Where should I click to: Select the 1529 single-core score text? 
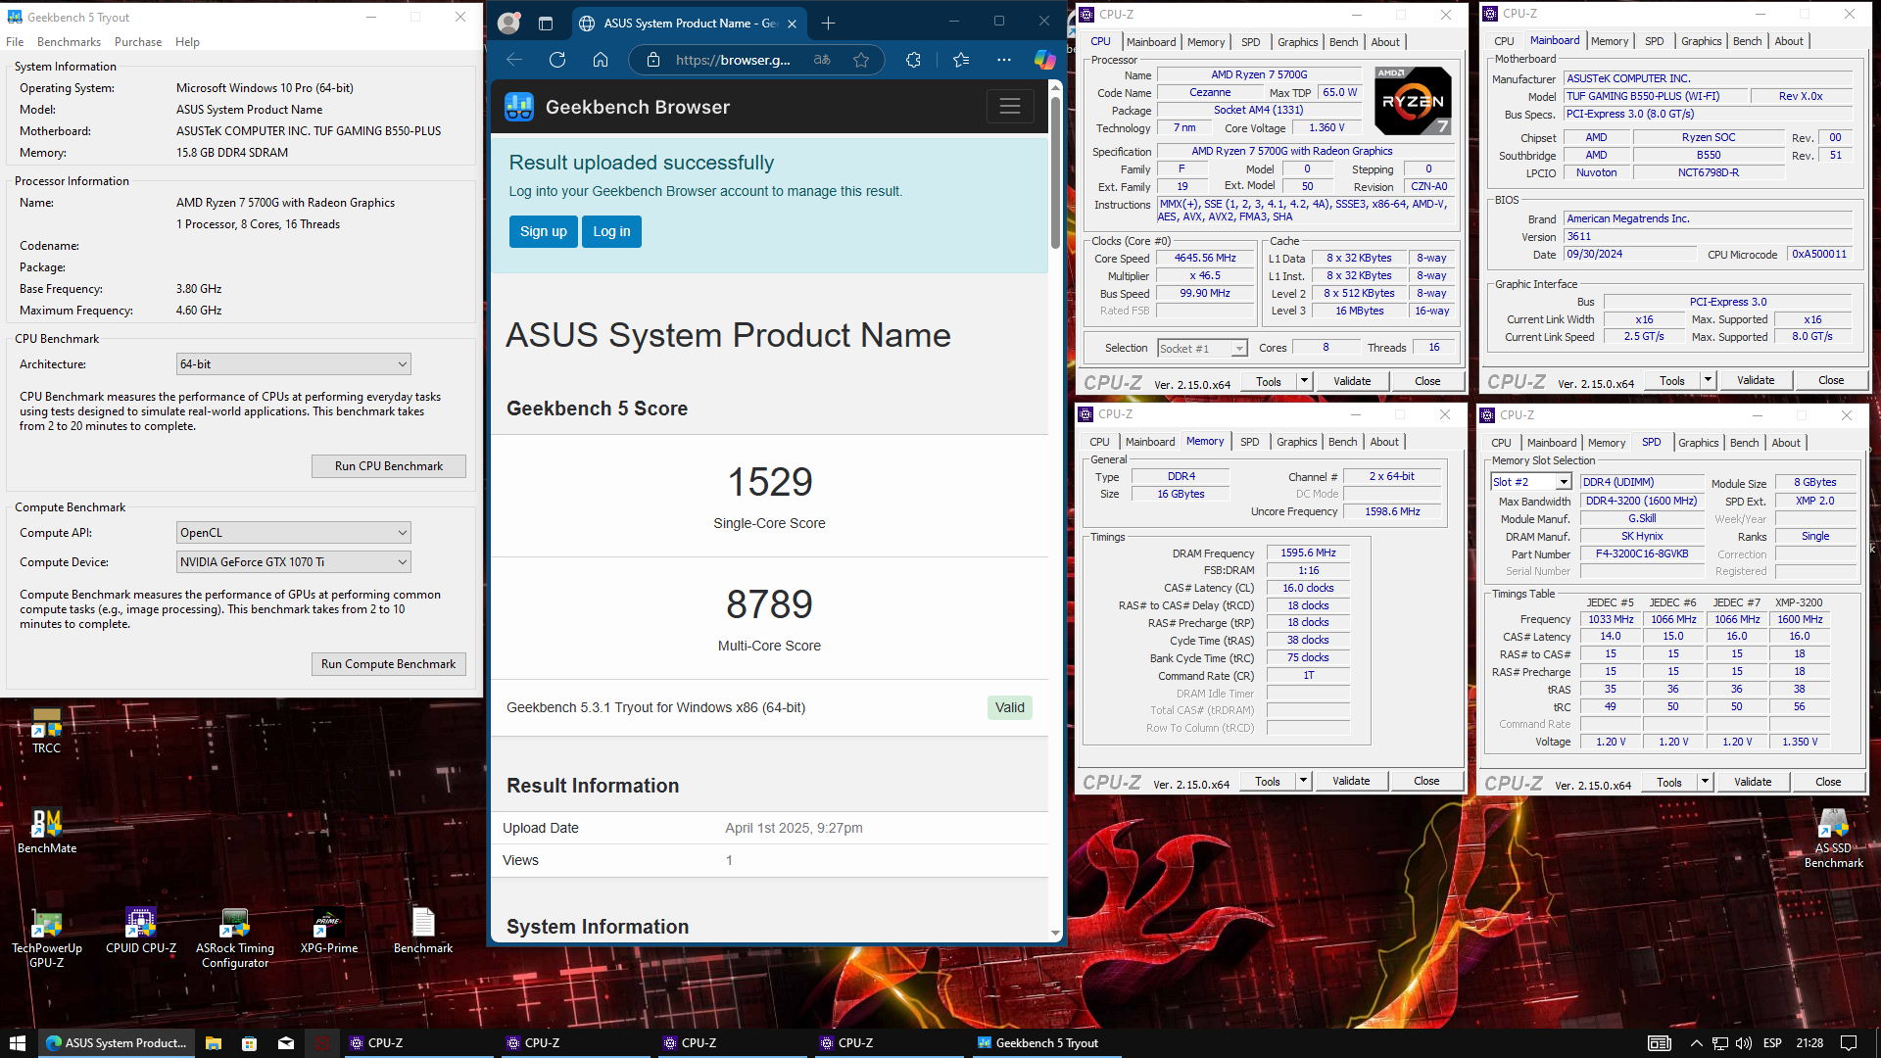(769, 482)
